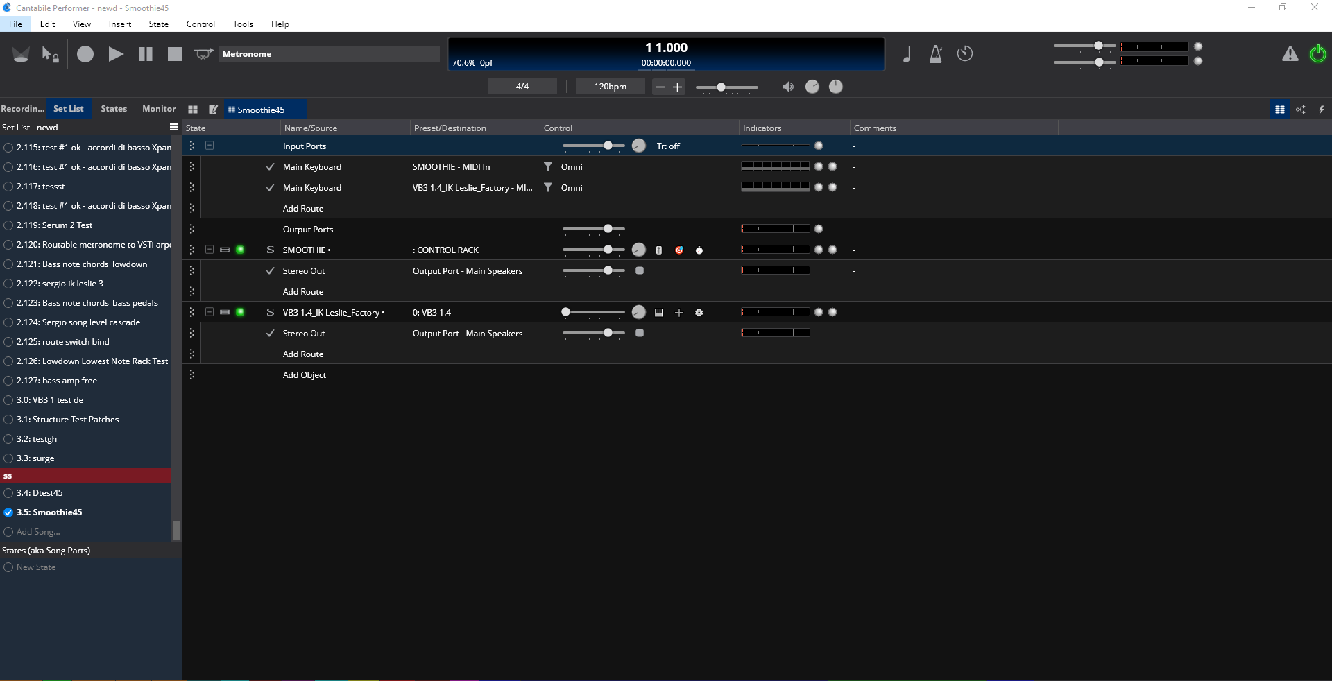Click the audio engine power button

[x=1317, y=53]
